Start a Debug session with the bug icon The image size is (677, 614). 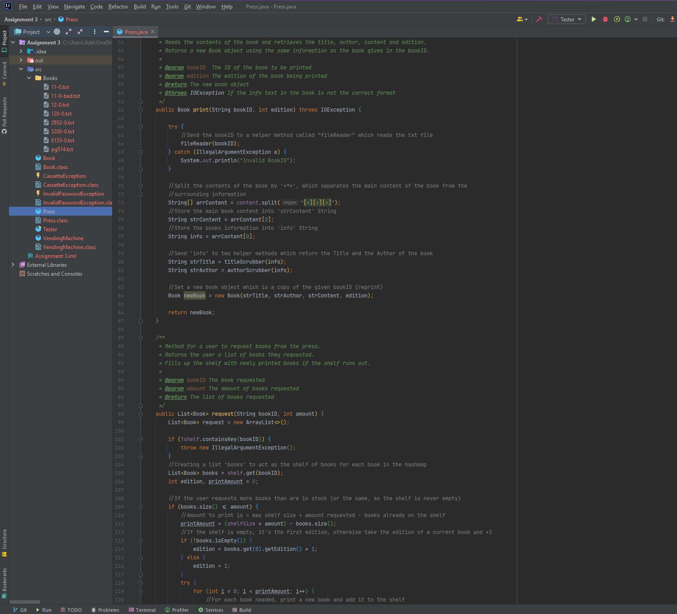pyautogui.click(x=605, y=19)
